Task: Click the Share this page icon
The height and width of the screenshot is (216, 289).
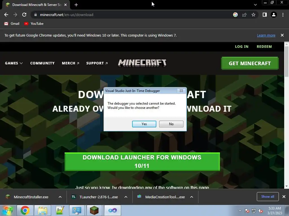Action: (244, 15)
